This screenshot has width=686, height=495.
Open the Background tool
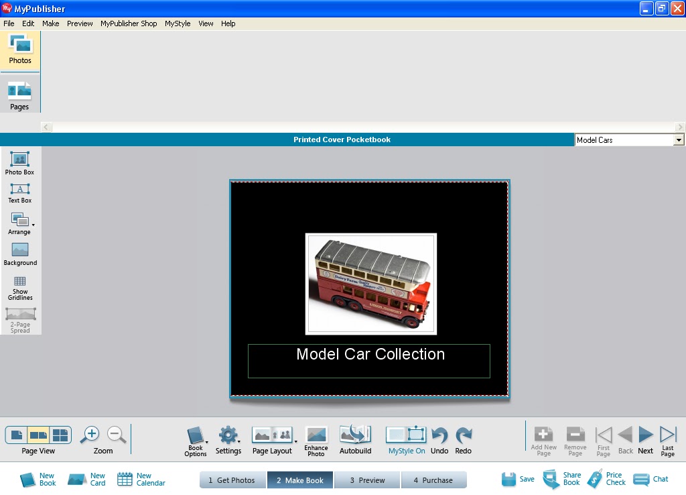(x=20, y=254)
